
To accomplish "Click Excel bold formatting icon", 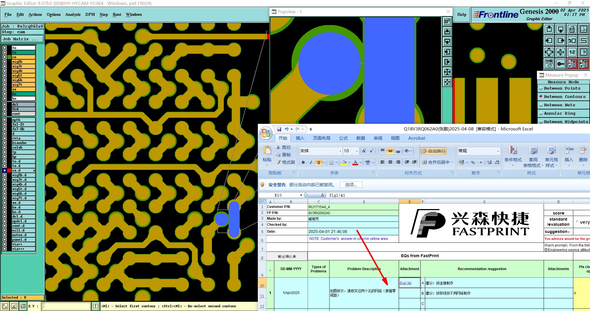I will pyautogui.click(x=303, y=162).
